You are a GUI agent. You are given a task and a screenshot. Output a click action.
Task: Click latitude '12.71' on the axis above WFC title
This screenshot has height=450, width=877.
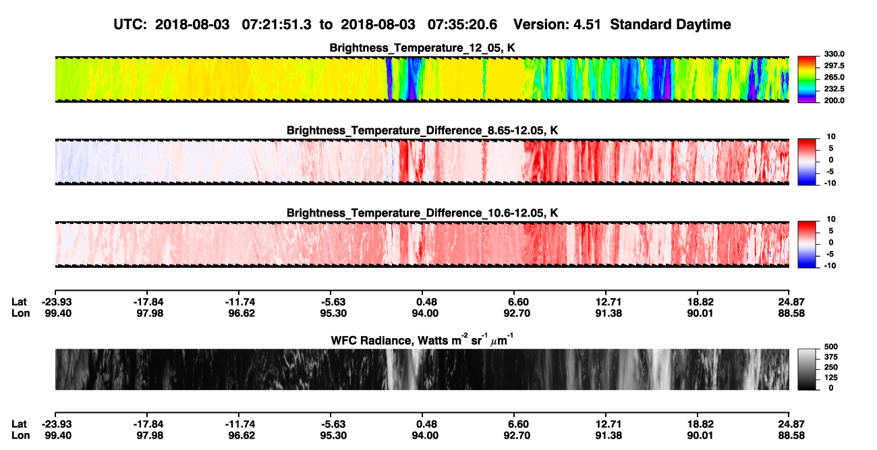coord(608,302)
